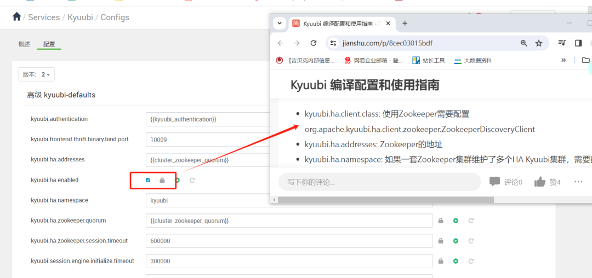Viewport: 592px width, 278px height.
Task: Go forward in Chrome
Action: pos(297,43)
